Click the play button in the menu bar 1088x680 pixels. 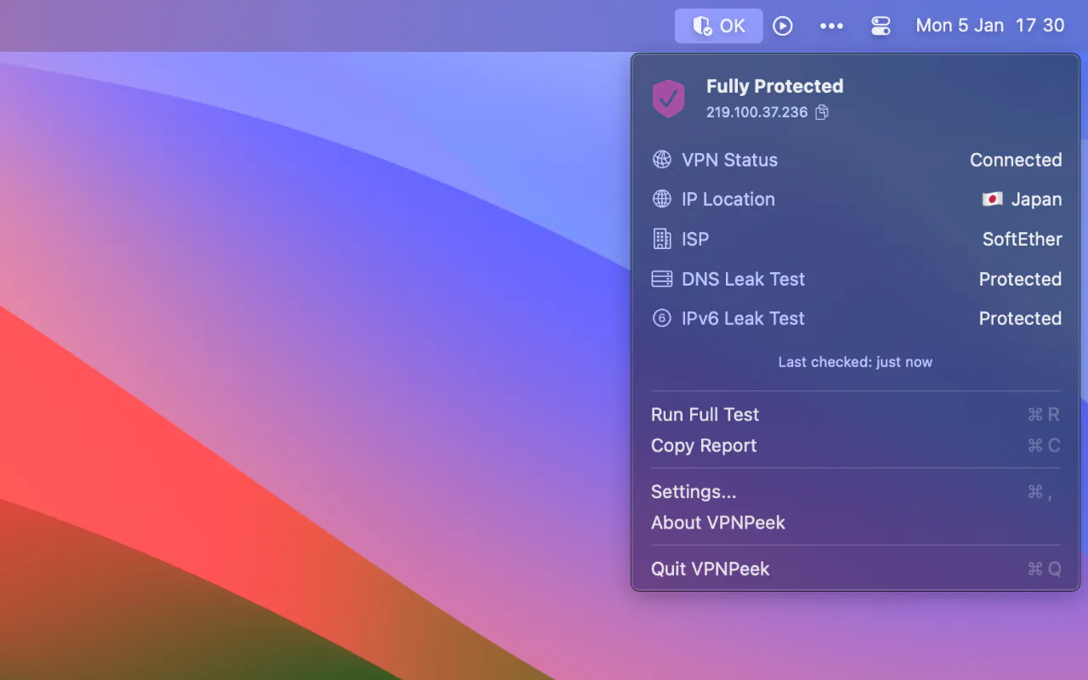(783, 25)
